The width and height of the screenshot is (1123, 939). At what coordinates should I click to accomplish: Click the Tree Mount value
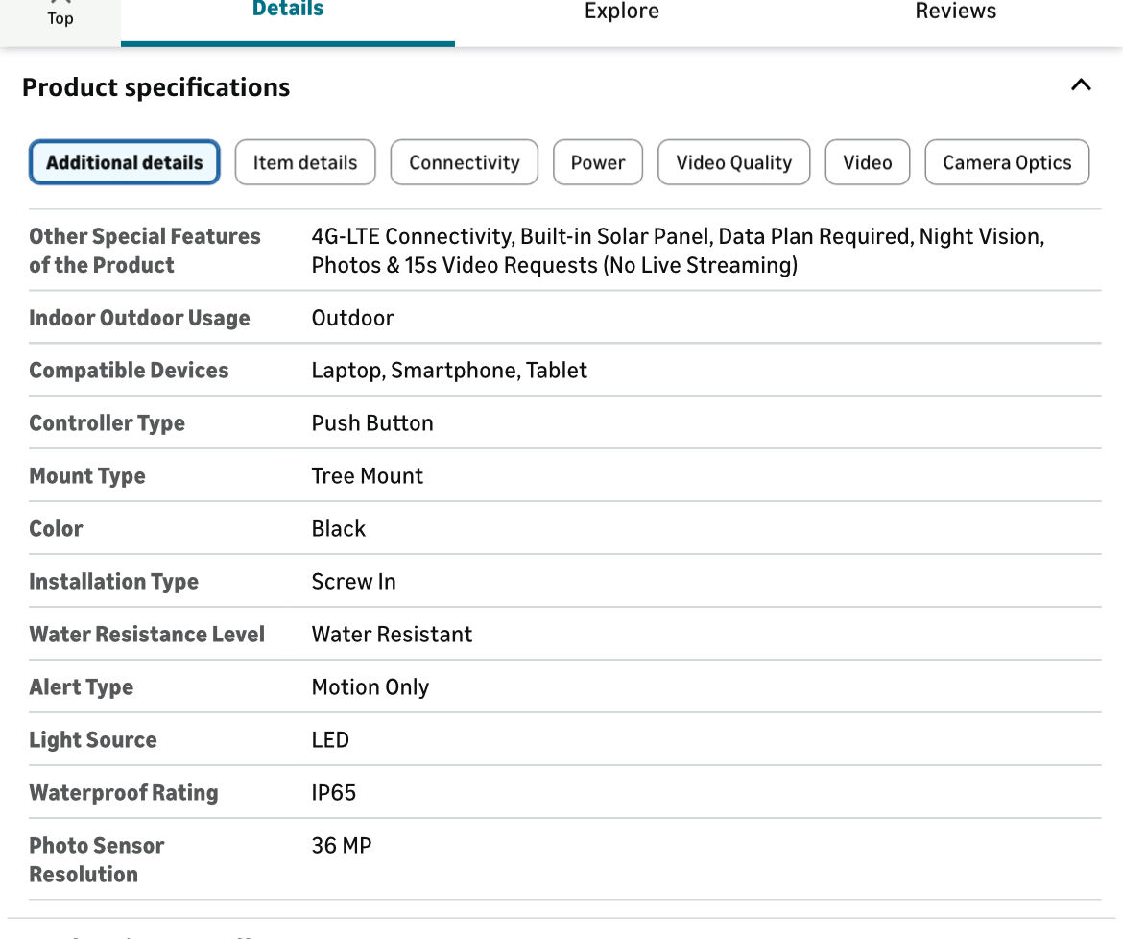(x=368, y=476)
